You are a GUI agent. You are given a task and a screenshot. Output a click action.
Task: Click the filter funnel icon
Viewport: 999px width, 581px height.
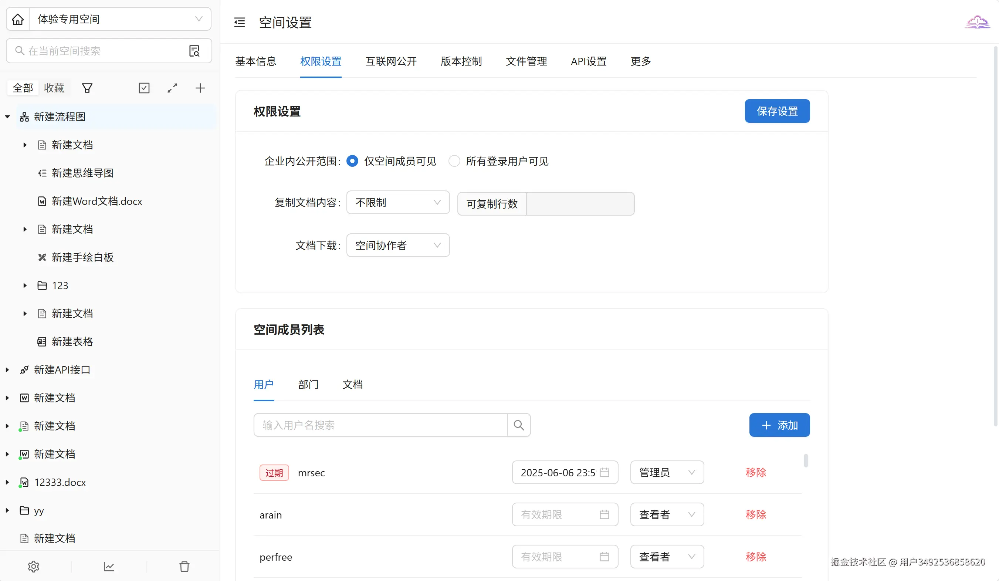tap(87, 88)
